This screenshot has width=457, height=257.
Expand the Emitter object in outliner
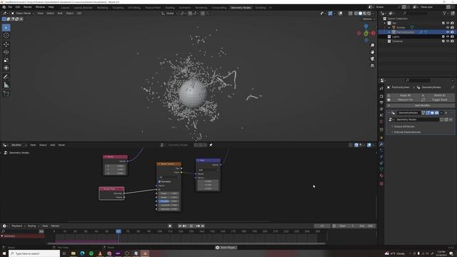389,27
